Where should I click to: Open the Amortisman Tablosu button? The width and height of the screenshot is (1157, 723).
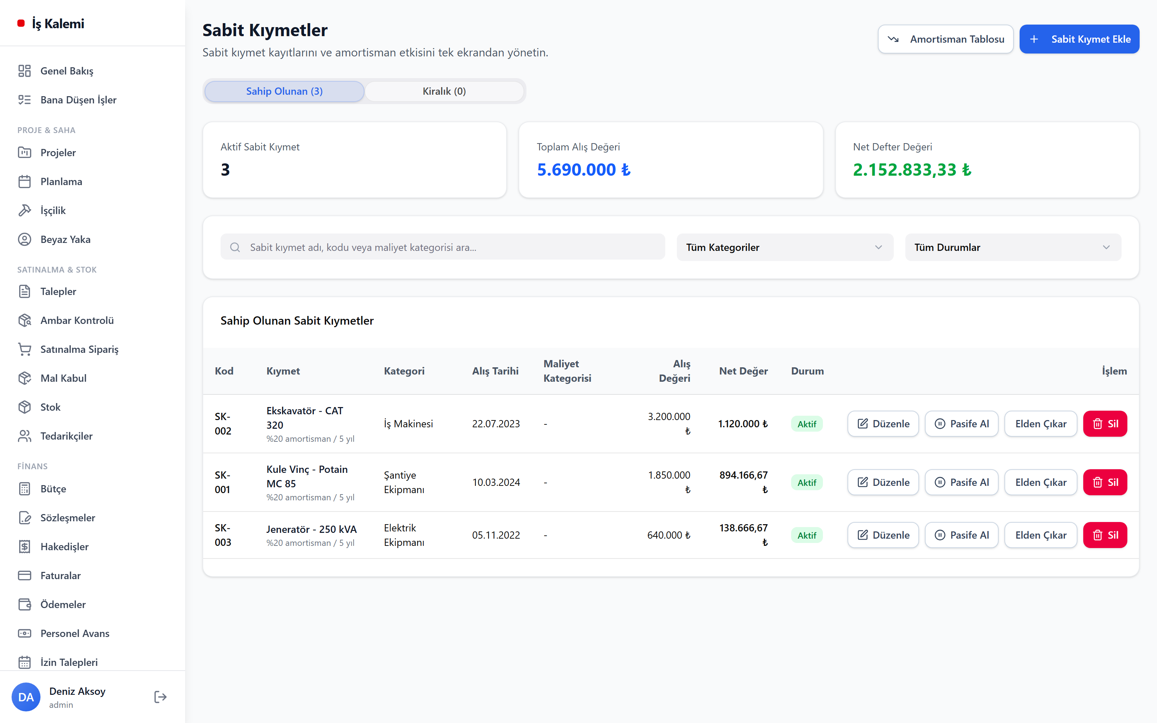click(x=945, y=39)
